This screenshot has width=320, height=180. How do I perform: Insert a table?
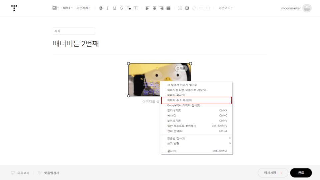[x=187, y=8]
